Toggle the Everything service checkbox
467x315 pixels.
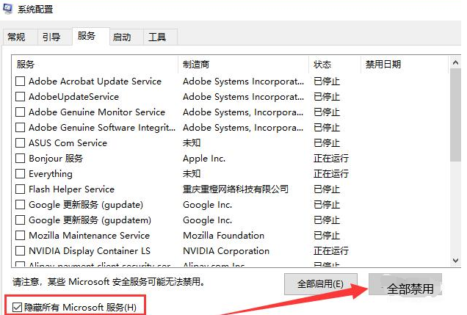tap(21, 174)
